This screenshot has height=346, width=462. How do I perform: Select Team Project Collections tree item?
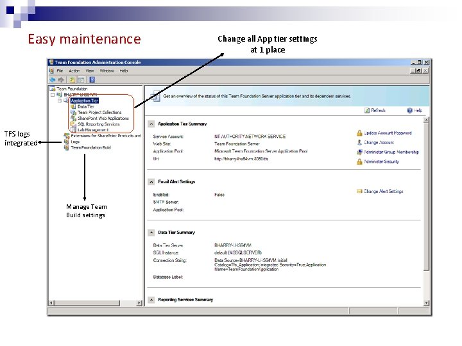(99, 112)
